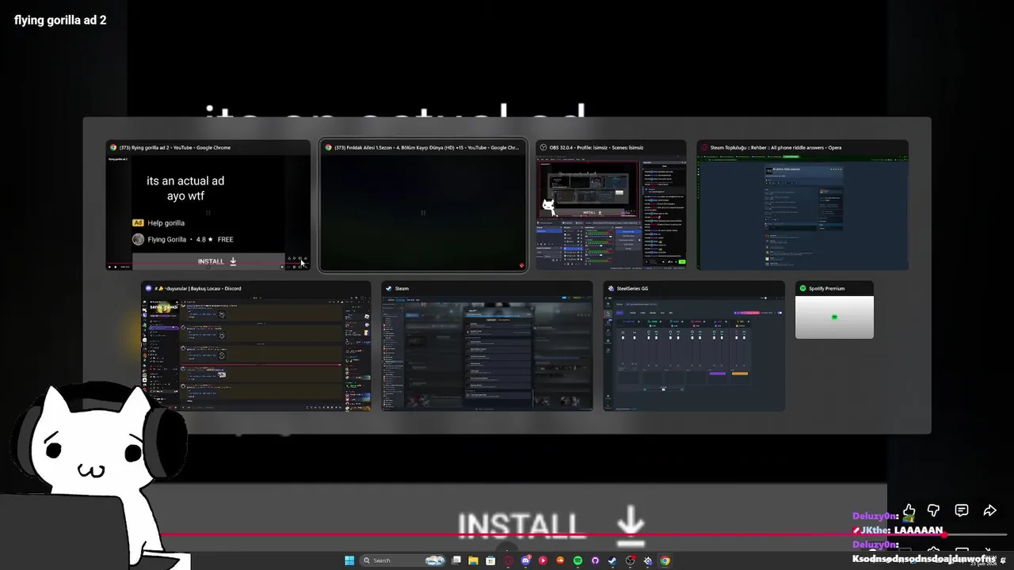This screenshot has width=1014, height=570.
Task: Open GitHub Desktop from the taskbar
Action: click(x=595, y=560)
